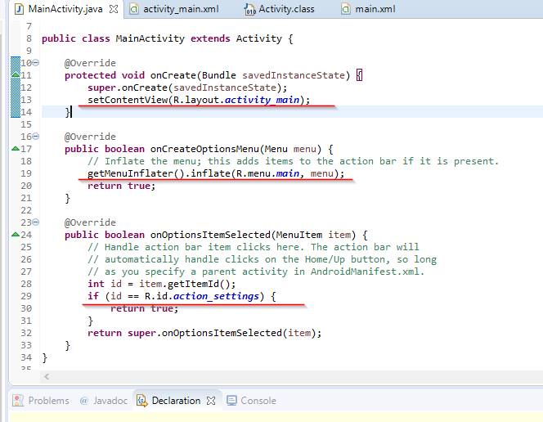Viewport: 543px width, 422px height.
Task: Click the Declaration view icon
Action: tap(141, 401)
